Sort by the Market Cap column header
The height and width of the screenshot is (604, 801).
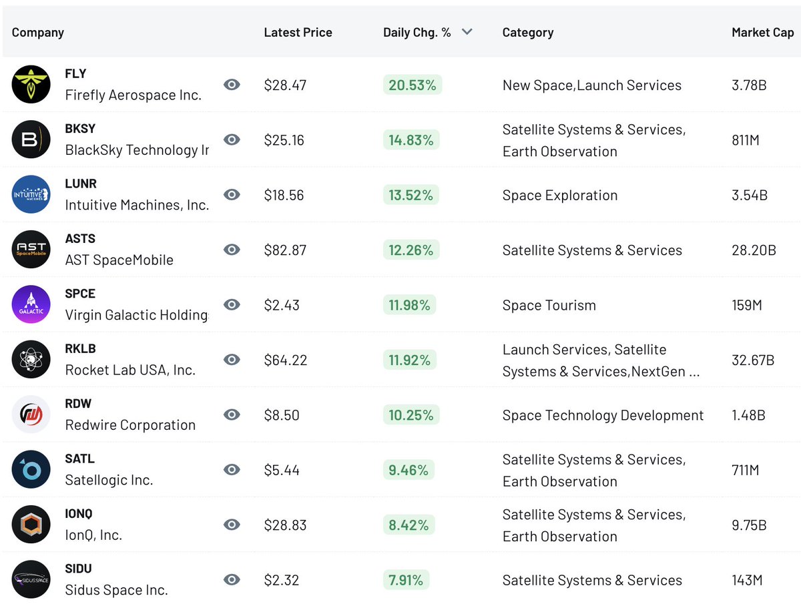pos(762,31)
